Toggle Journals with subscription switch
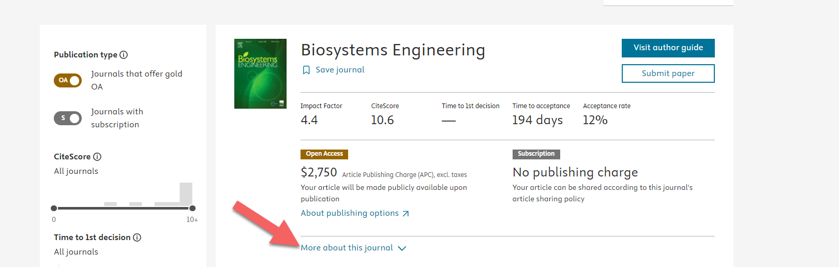 [x=68, y=118]
